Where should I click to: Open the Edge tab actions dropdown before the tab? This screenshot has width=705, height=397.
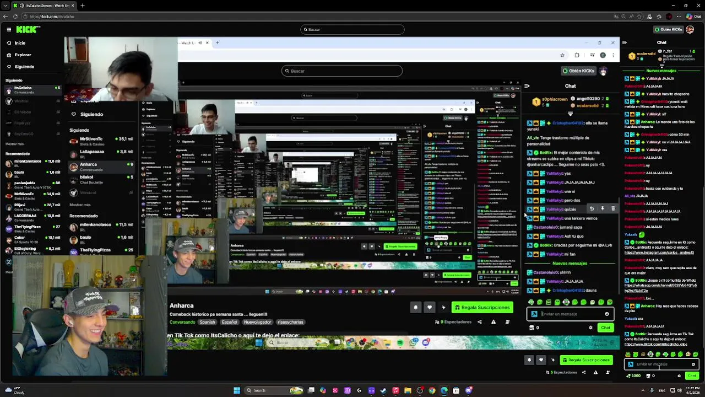click(x=6, y=6)
